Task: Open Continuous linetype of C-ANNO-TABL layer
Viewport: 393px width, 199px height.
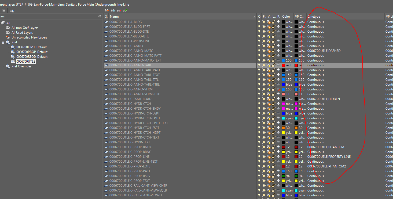Action: click(315, 65)
